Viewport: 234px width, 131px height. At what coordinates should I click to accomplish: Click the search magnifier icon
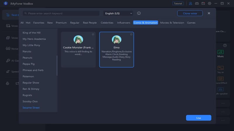coord(25,13)
